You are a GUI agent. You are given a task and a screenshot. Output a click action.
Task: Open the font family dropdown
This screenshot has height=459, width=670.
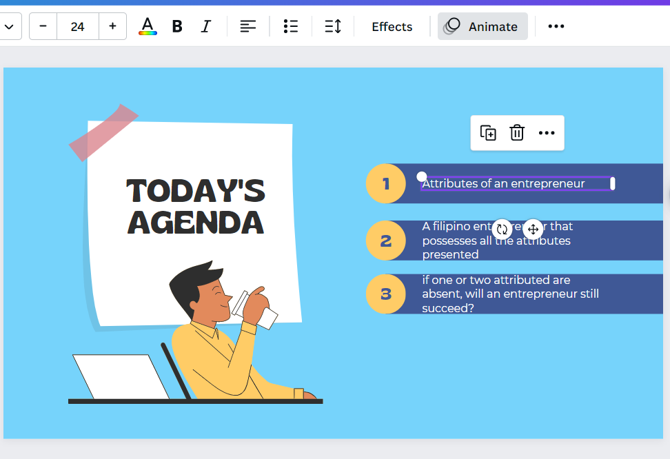tap(10, 25)
